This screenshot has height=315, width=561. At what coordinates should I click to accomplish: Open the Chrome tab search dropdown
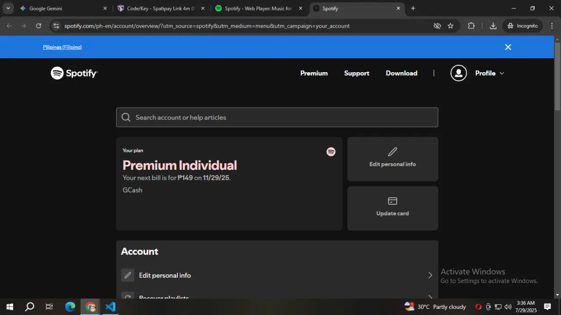(8, 8)
